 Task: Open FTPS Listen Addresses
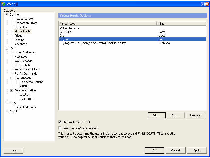[25, 107]
